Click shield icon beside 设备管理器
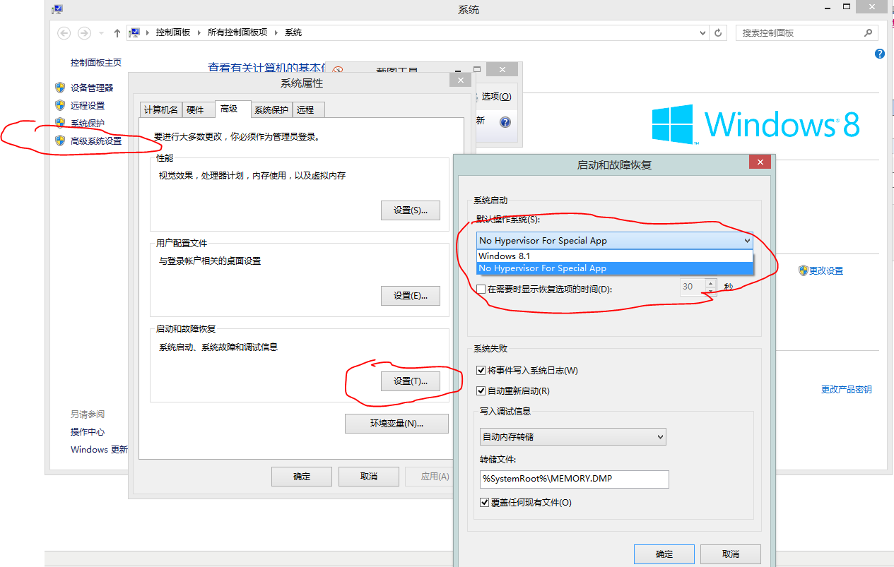Viewport: 894px width, 567px height. point(60,88)
